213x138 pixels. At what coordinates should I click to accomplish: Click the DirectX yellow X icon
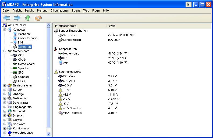click(x=10, y=115)
